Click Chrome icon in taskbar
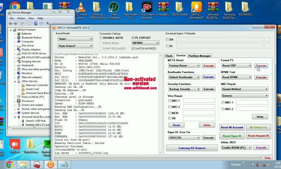The height and width of the screenshot is (169, 281). click(x=10, y=165)
